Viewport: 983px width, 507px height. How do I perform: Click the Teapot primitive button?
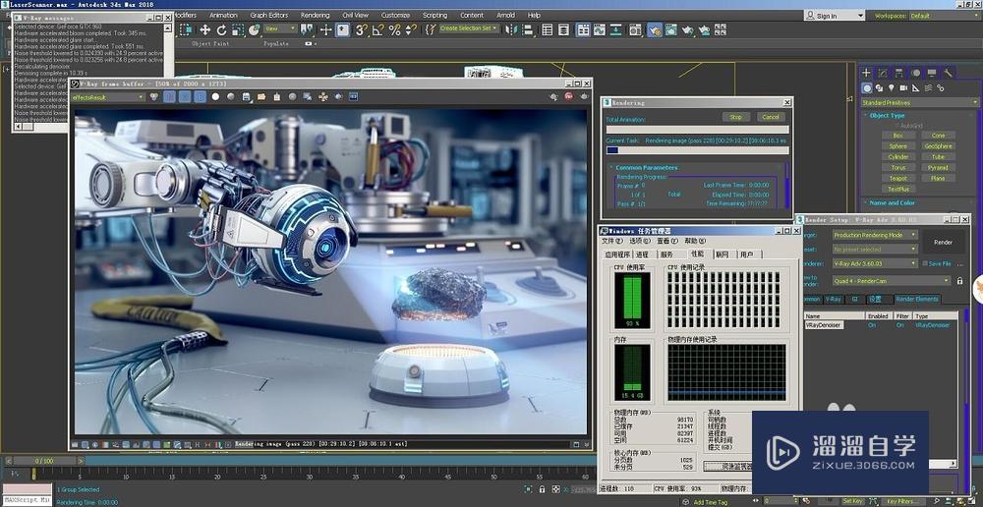click(x=897, y=179)
